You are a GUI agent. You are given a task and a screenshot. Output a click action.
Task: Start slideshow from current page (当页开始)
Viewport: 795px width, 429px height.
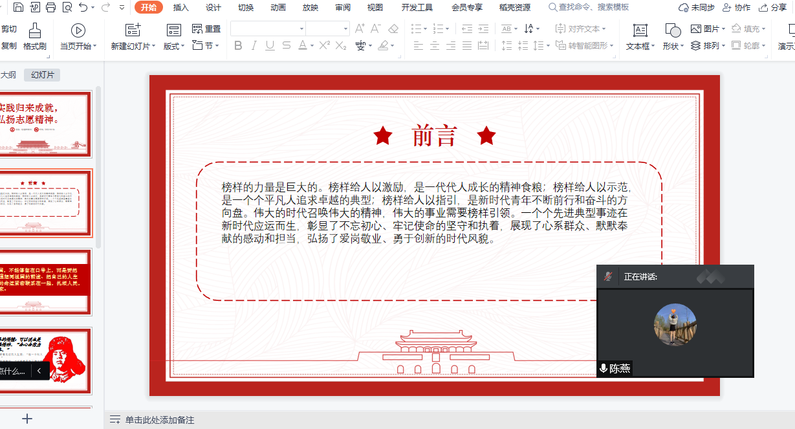pyautogui.click(x=78, y=38)
